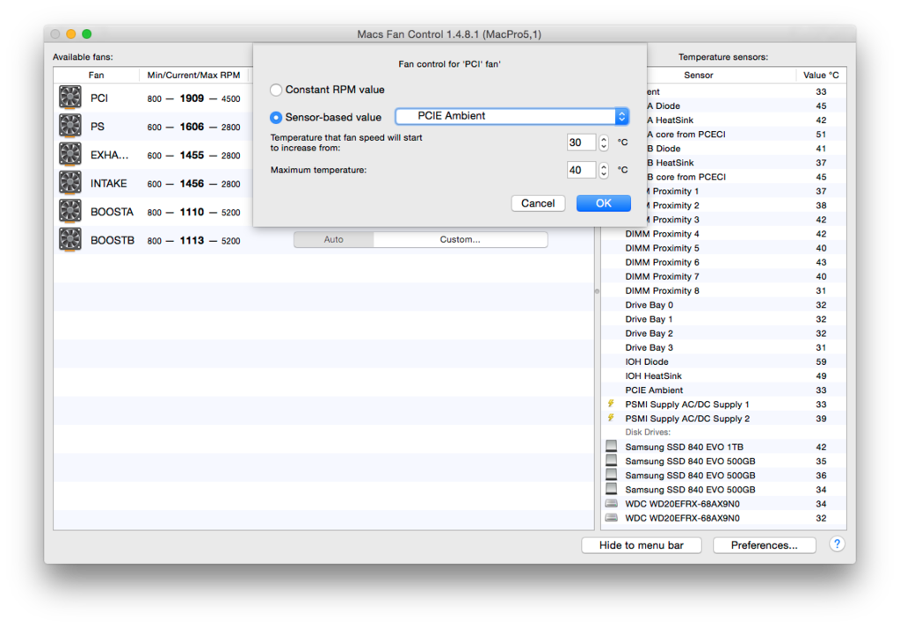Screen dimensions: 900x627
Task: Click the start temperature stepper arrows
Action: tap(603, 142)
